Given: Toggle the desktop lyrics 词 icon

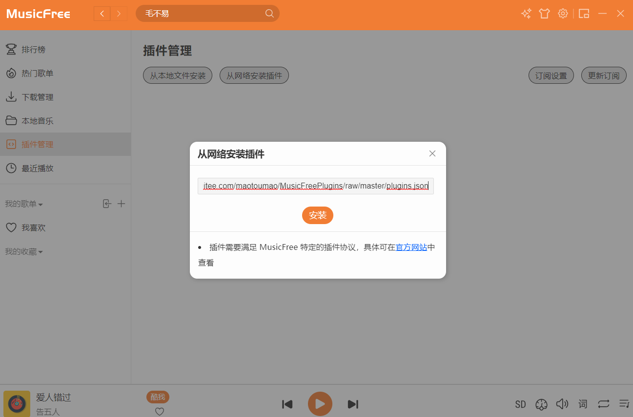Looking at the screenshot, I should (583, 404).
